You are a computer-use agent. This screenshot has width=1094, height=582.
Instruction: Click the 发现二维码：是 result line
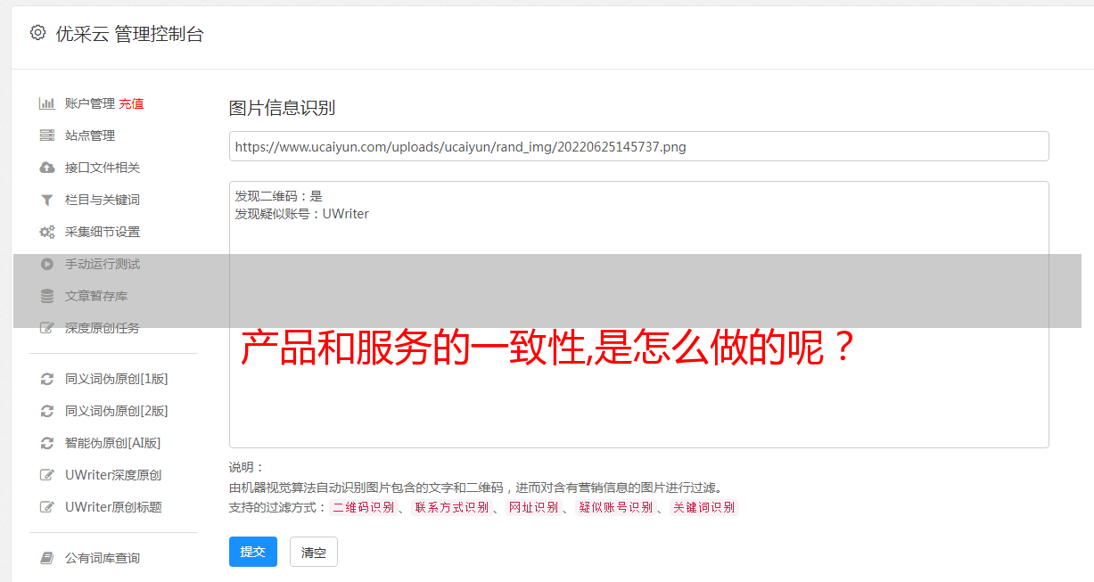(x=279, y=196)
